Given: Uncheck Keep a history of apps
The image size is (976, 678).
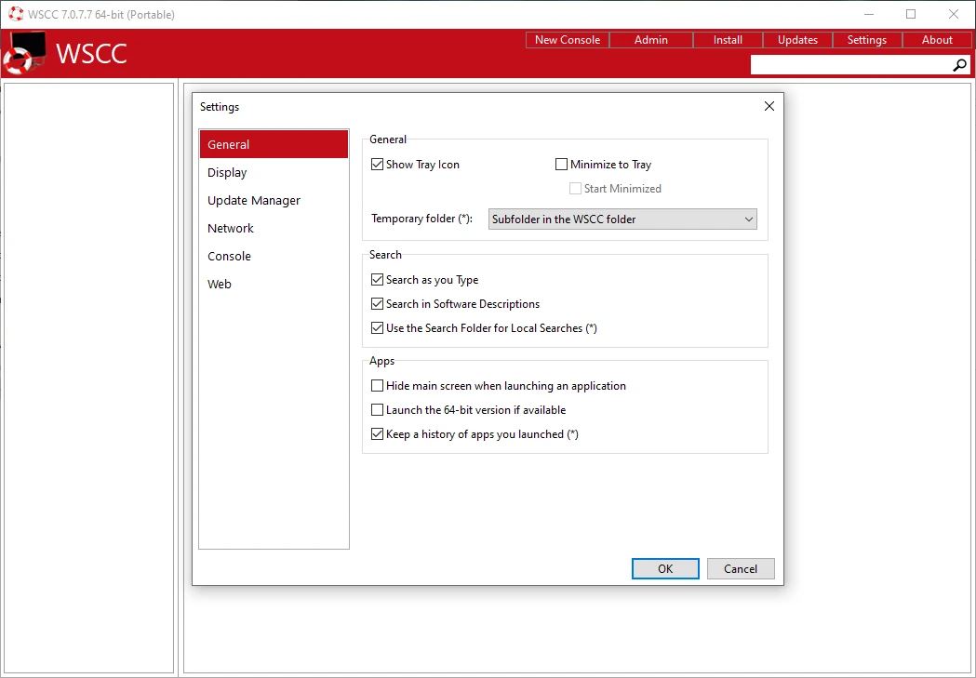Looking at the screenshot, I should [x=378, y=434].
